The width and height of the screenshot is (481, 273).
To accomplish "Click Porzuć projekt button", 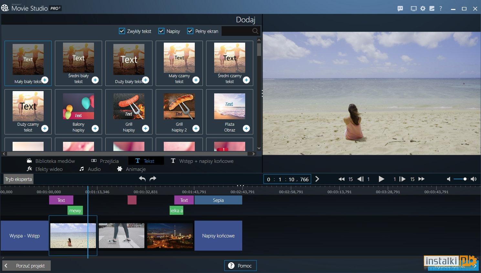I will point(26,266).
